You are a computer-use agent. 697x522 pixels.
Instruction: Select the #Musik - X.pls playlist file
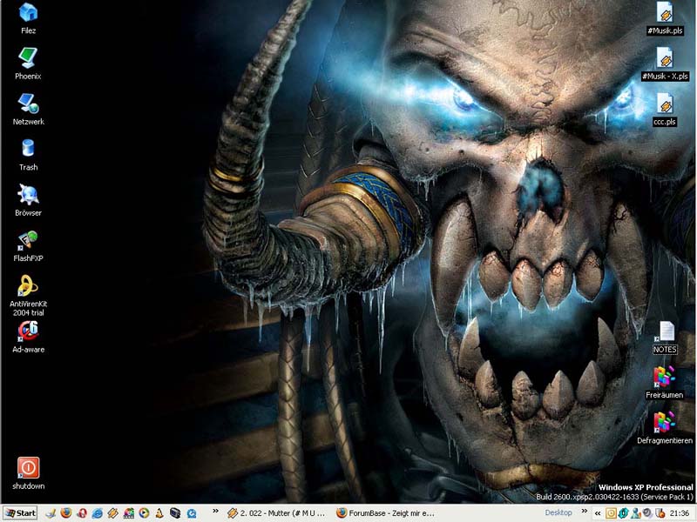point(665,64)
